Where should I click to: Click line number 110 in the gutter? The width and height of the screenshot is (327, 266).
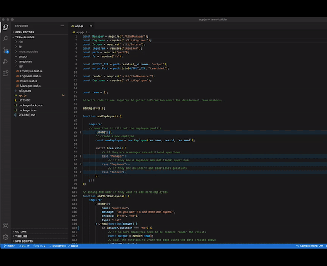(x=75, y=228)
